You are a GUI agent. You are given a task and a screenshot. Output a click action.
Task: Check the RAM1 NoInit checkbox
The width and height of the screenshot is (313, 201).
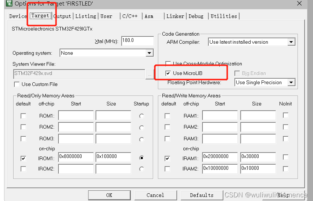286,115
